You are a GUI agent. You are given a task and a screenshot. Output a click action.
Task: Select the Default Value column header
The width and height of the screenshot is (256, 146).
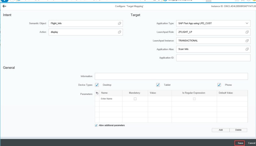(232, 93)
